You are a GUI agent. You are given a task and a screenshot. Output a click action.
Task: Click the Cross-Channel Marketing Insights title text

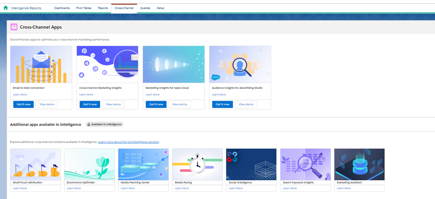tap(100, 88)
